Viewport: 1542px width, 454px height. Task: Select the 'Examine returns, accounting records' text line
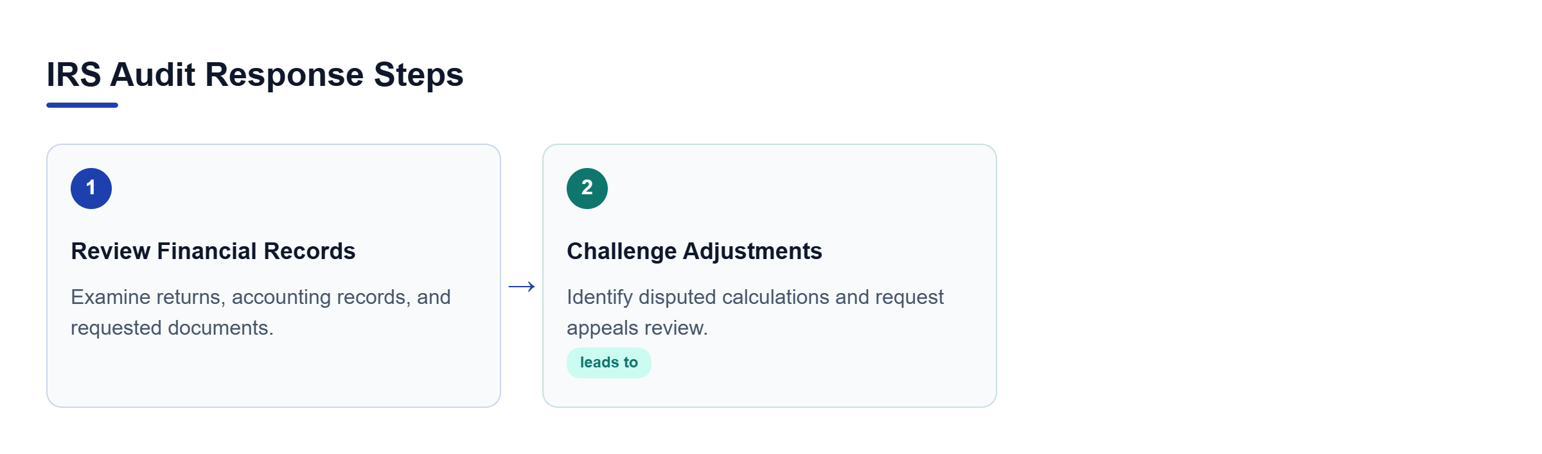coord(261,297)
